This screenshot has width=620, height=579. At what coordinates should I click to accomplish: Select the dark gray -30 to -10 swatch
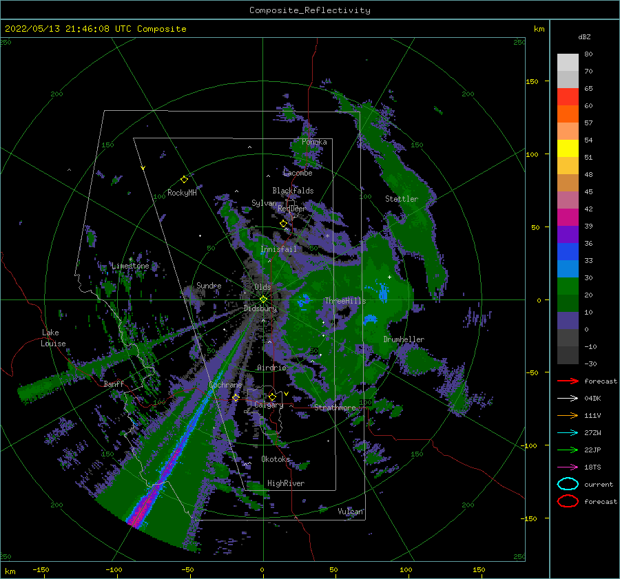pos(568,355)
